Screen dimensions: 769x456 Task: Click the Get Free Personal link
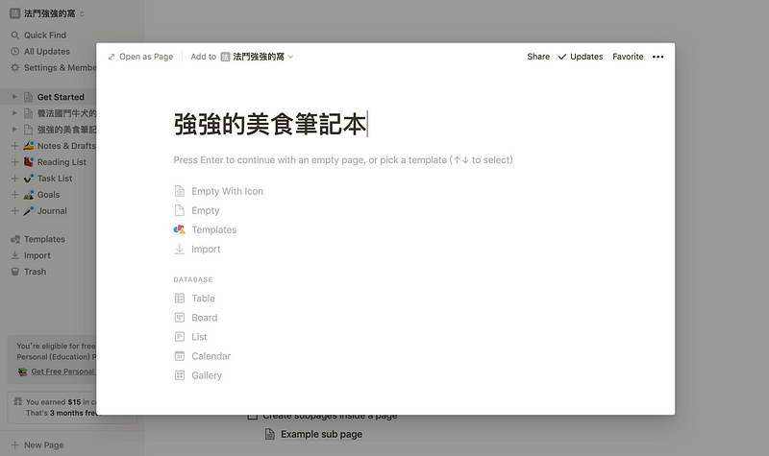pos(63,372)
